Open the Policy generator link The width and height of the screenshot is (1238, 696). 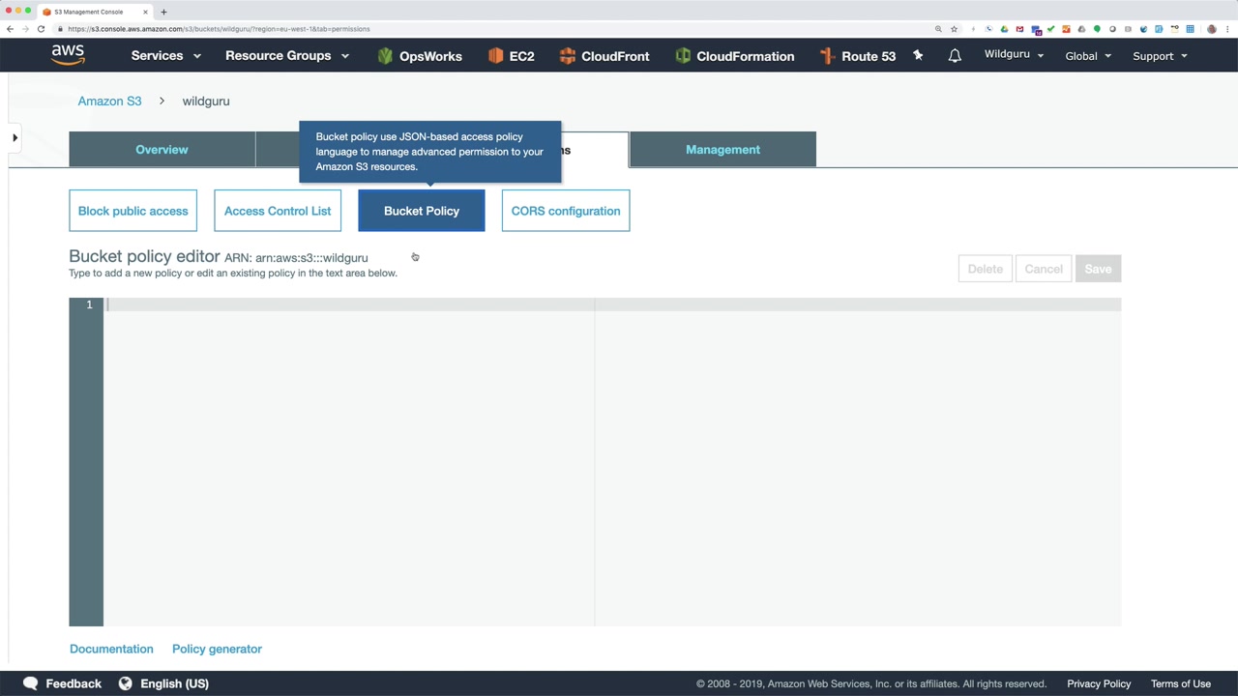coord(217,649)
